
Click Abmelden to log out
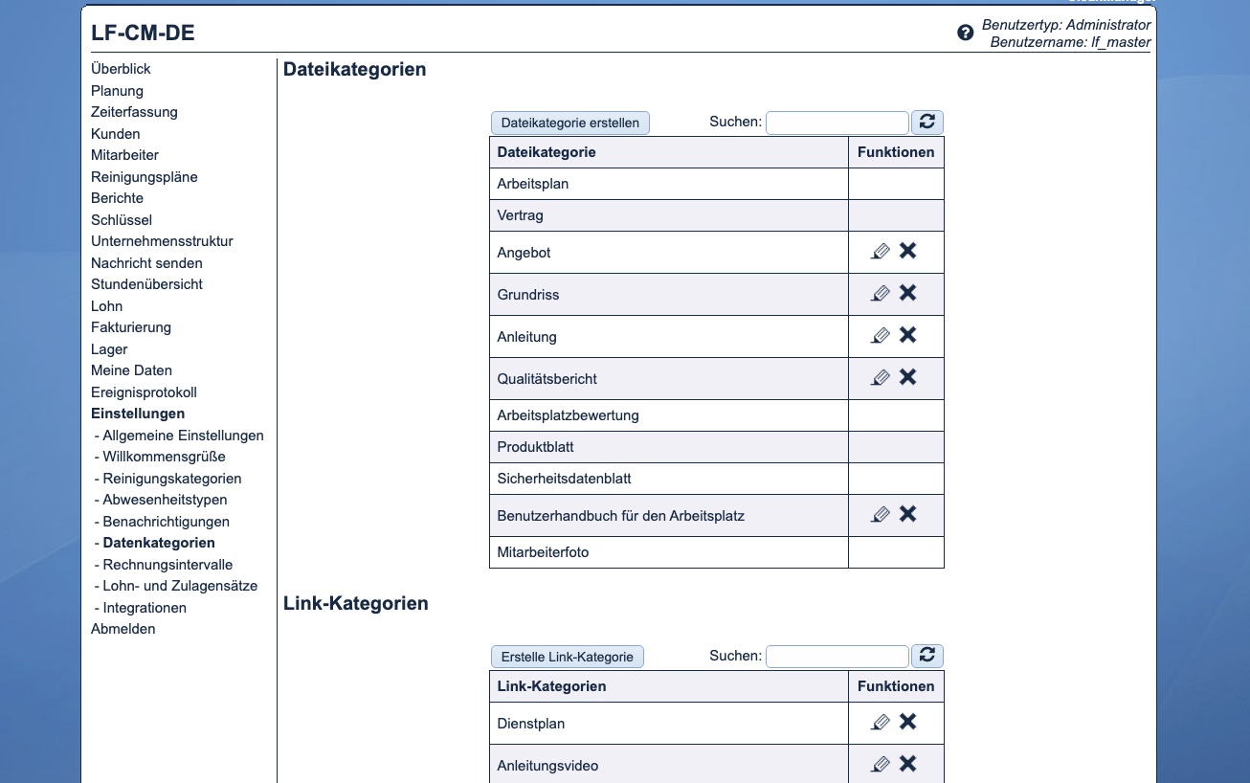point(123,628)
